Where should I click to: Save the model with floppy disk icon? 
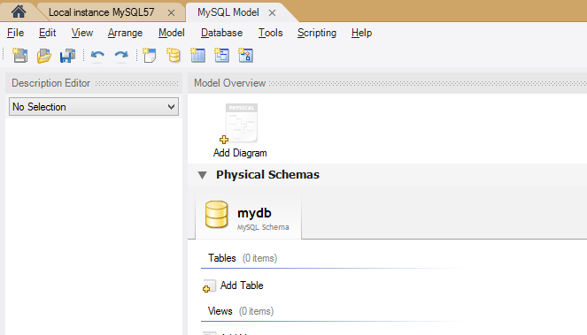(68, 56)
